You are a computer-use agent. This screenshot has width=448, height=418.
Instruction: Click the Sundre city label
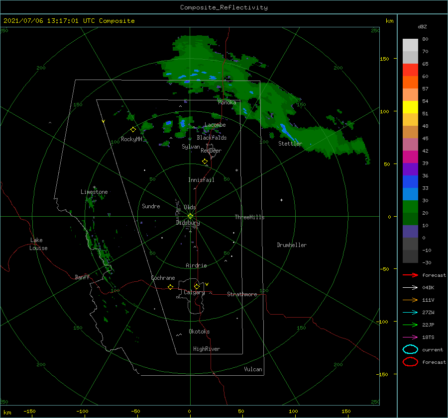pyautogui.click(x=151, y=206)
